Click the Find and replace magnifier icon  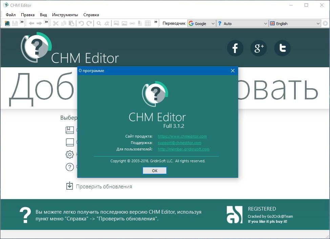(107, 23)
